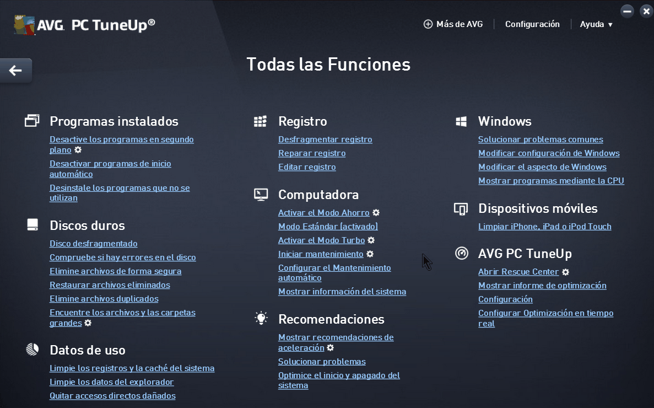Click the Registro grid icon
The height and width of the screenshot is (408, 654).
(x=260, y=121)
